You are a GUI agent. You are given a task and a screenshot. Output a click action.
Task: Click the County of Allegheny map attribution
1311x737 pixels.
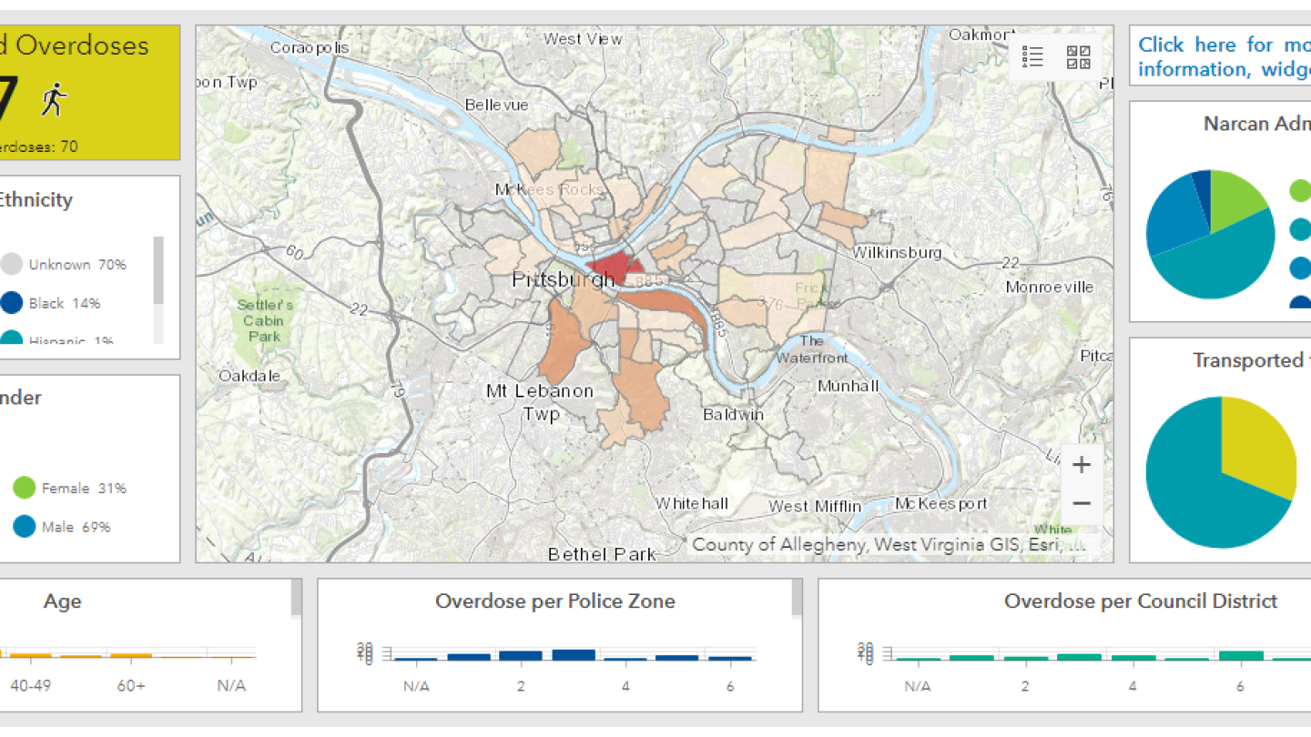coord(888,544)
